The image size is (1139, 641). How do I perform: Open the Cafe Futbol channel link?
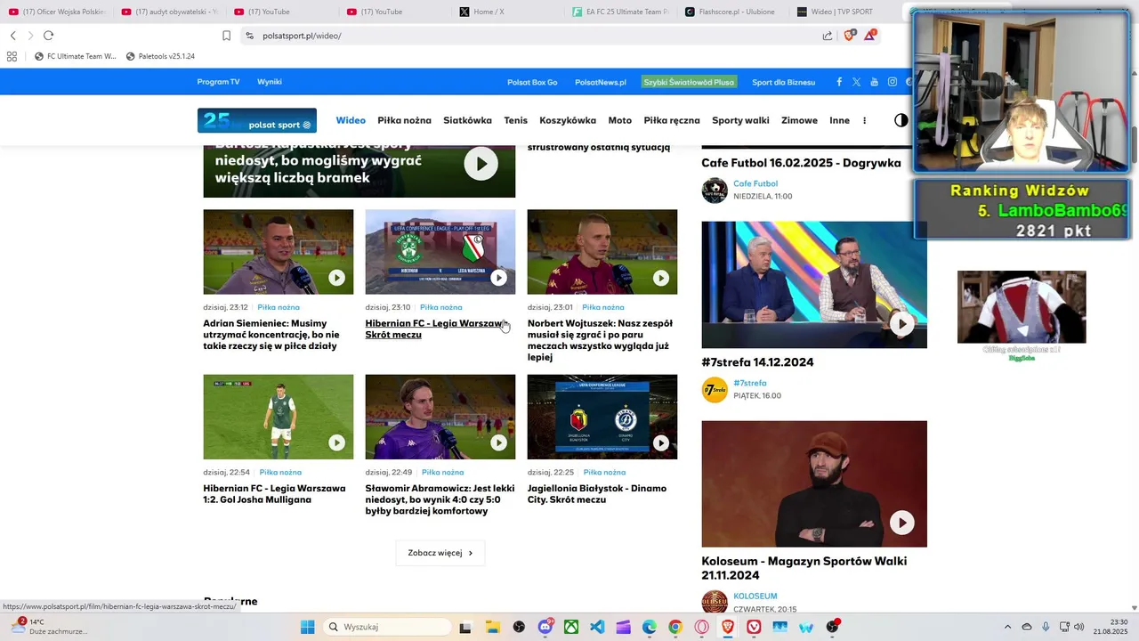point(755,183)
